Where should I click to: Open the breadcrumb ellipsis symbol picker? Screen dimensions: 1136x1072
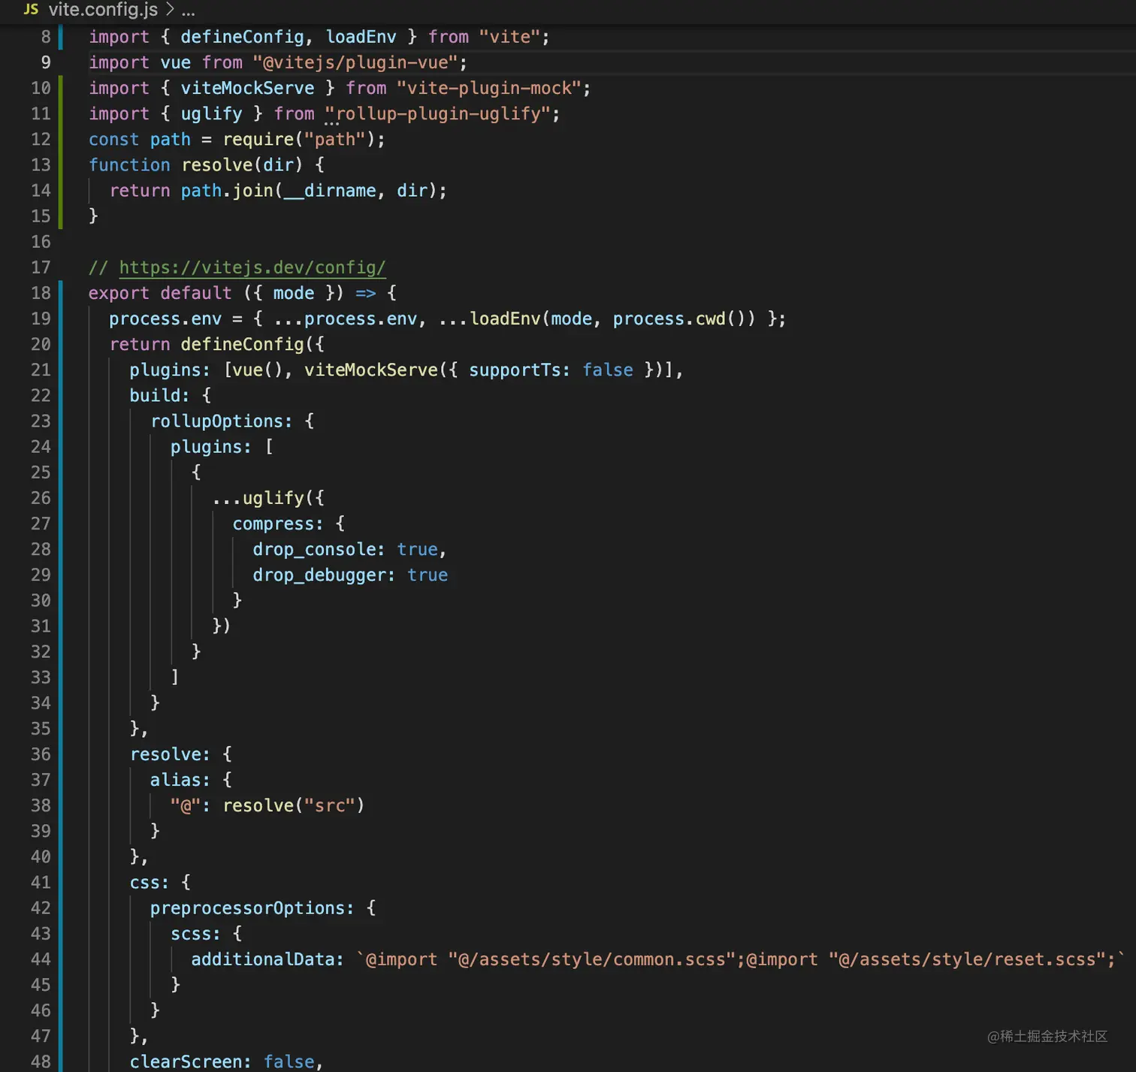click(188, 10)
